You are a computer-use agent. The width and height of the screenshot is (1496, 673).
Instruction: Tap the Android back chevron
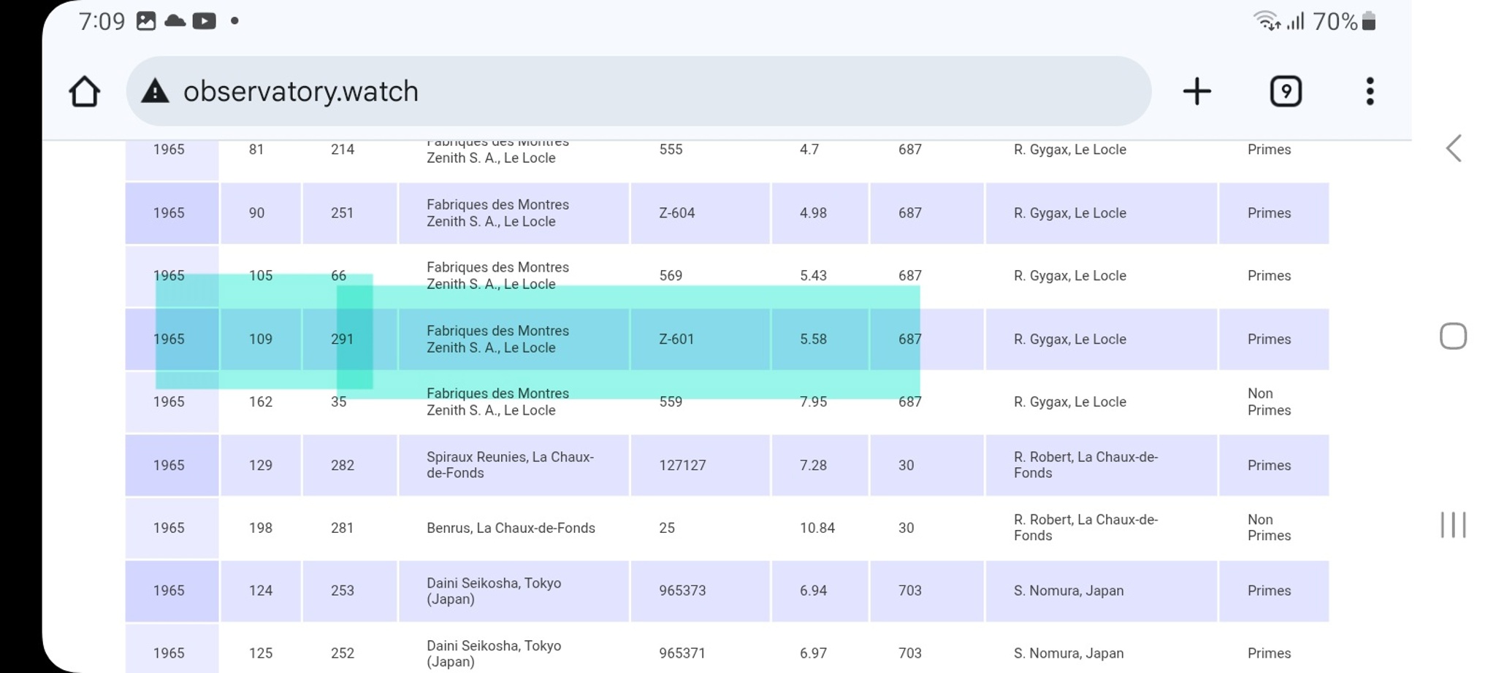pos(1454,149)
